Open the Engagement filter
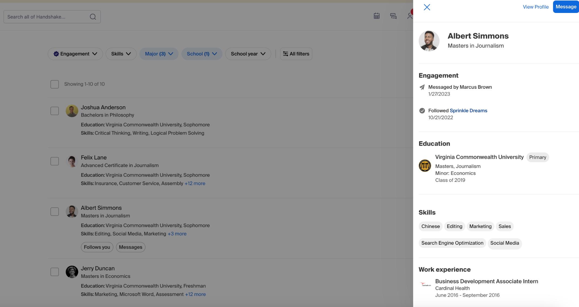Viewport: 579px width, 307px height. (x=75, y=54)
